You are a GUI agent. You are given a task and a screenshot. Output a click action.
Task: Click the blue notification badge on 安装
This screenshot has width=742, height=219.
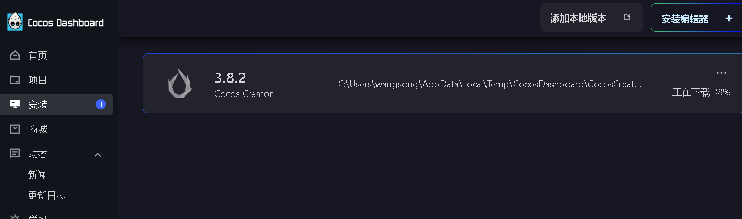(x=101, y=104)
